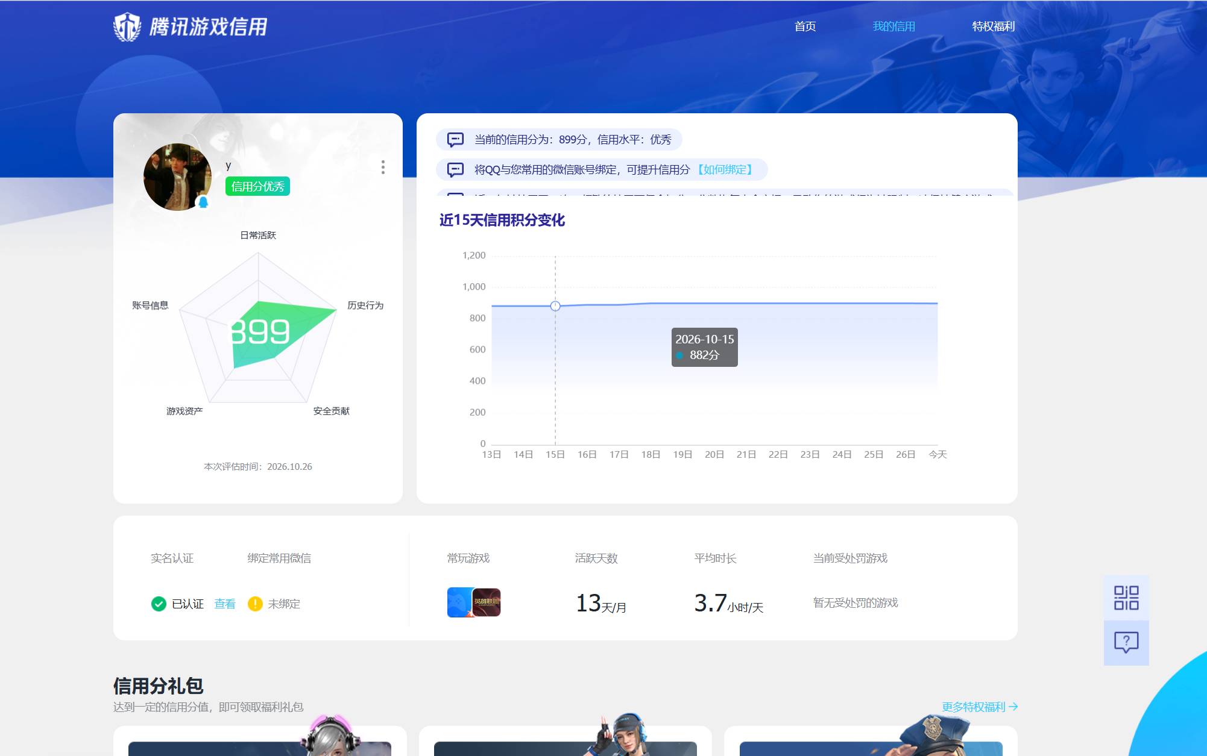Open the 查看 link for real-name verification
Image resolution: width=1207 pixels, height=756 pixels.
point(225,604)
